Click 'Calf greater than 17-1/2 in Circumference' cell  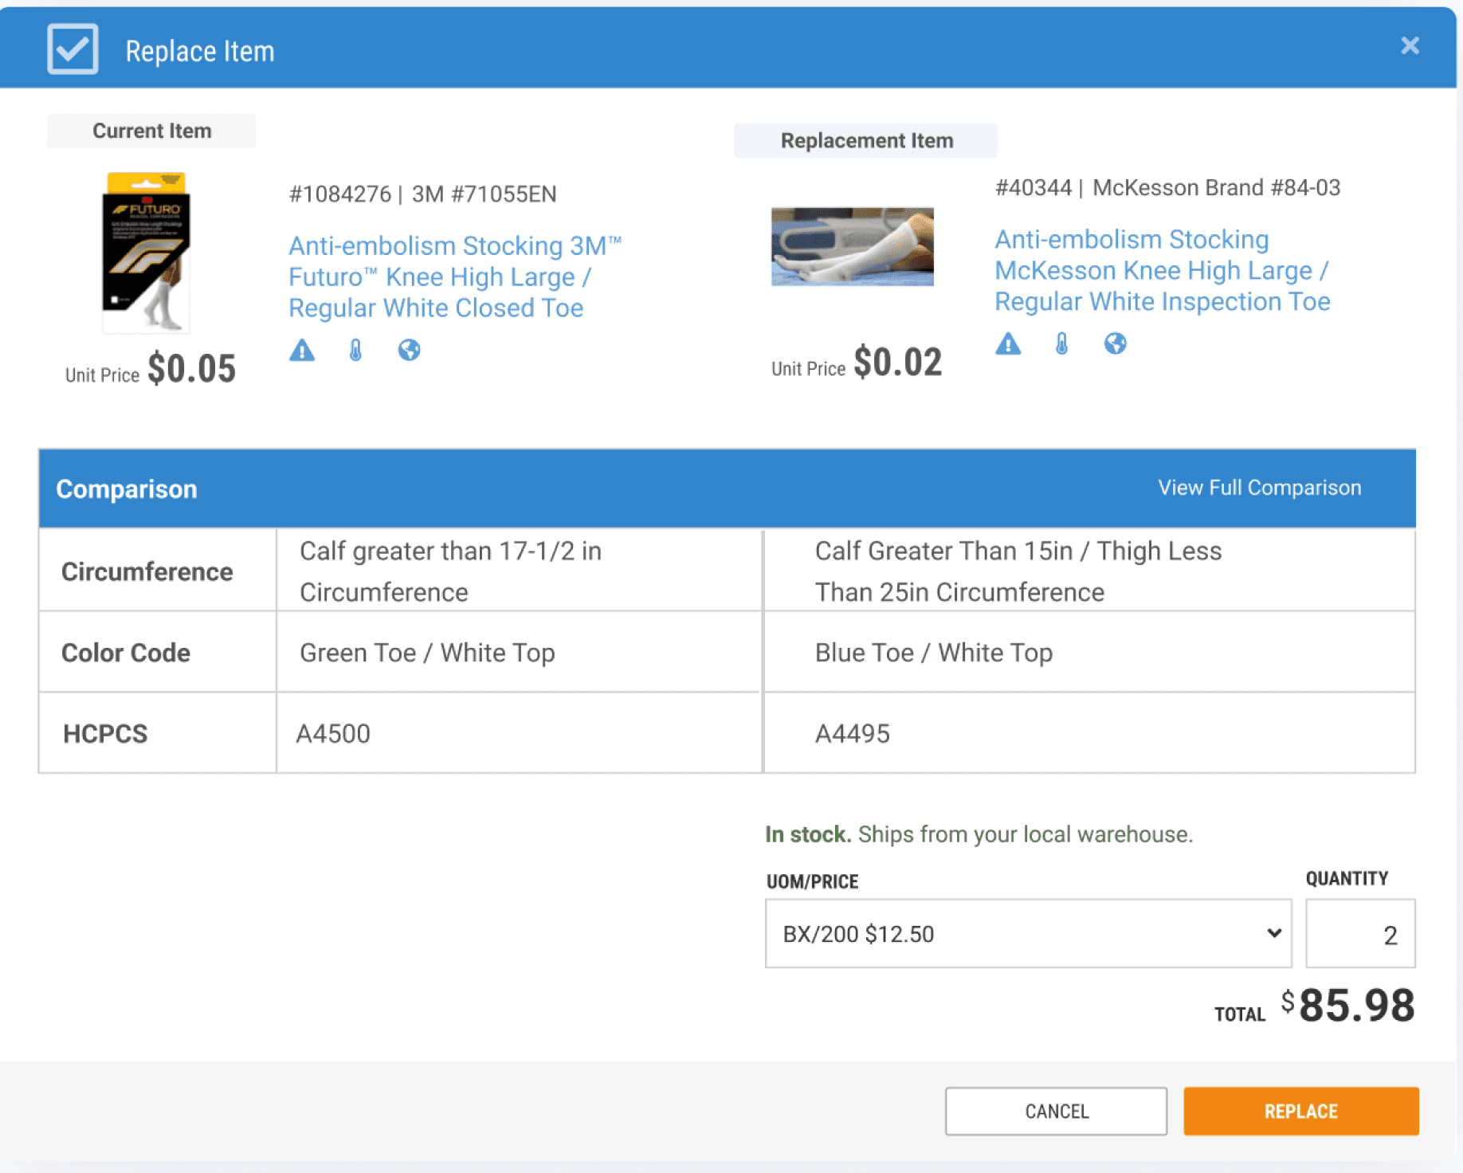(520, 571)
